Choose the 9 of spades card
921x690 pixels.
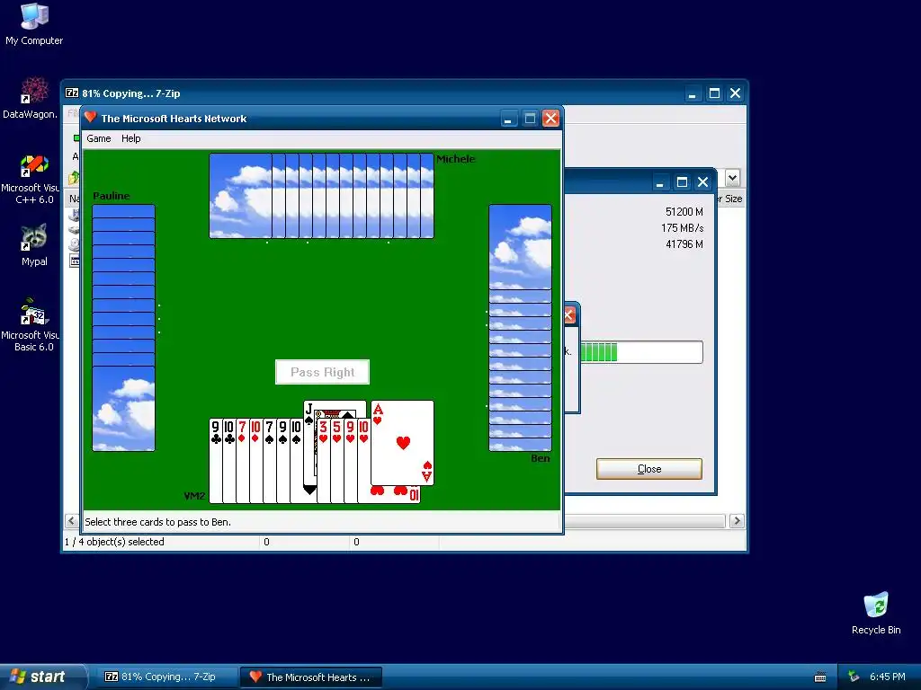pyautogui.click(x=283, y=461)
